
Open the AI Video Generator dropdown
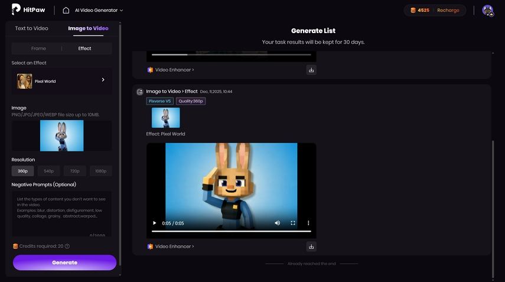[99, 10]
